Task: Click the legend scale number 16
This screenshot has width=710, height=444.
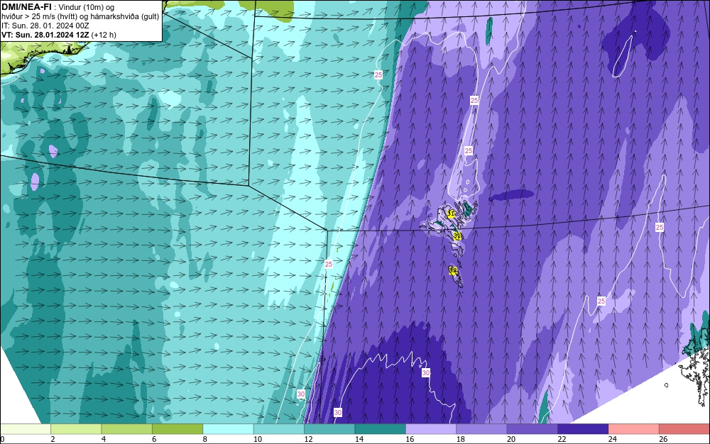Action: click(410, 439)
